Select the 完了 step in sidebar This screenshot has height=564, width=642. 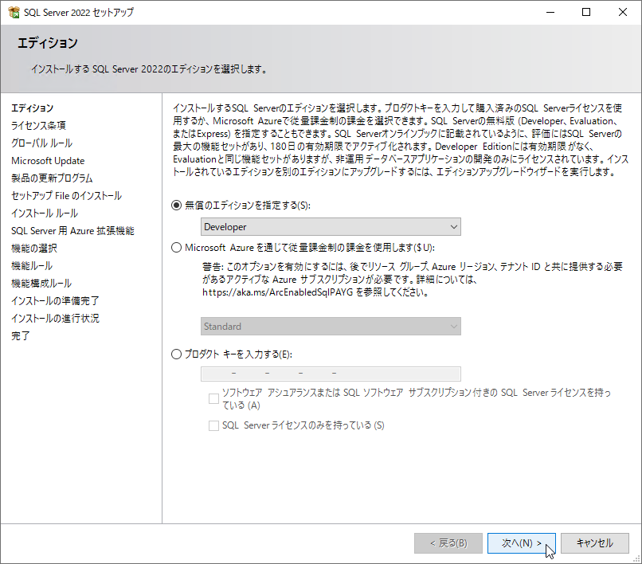21,336
